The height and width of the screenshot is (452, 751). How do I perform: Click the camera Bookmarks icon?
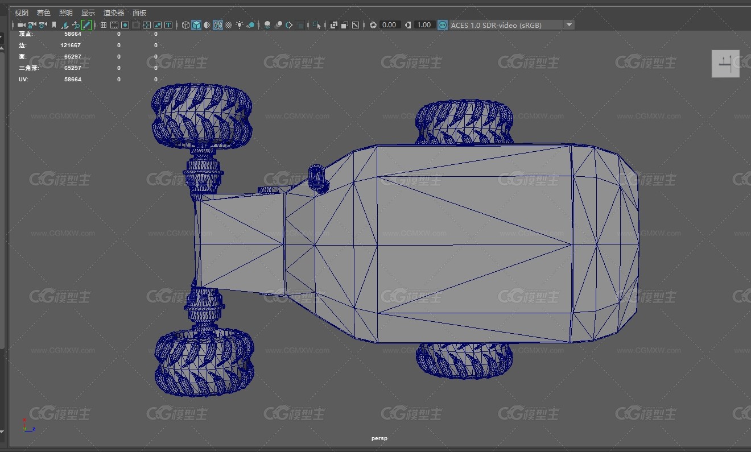point(54,25)
